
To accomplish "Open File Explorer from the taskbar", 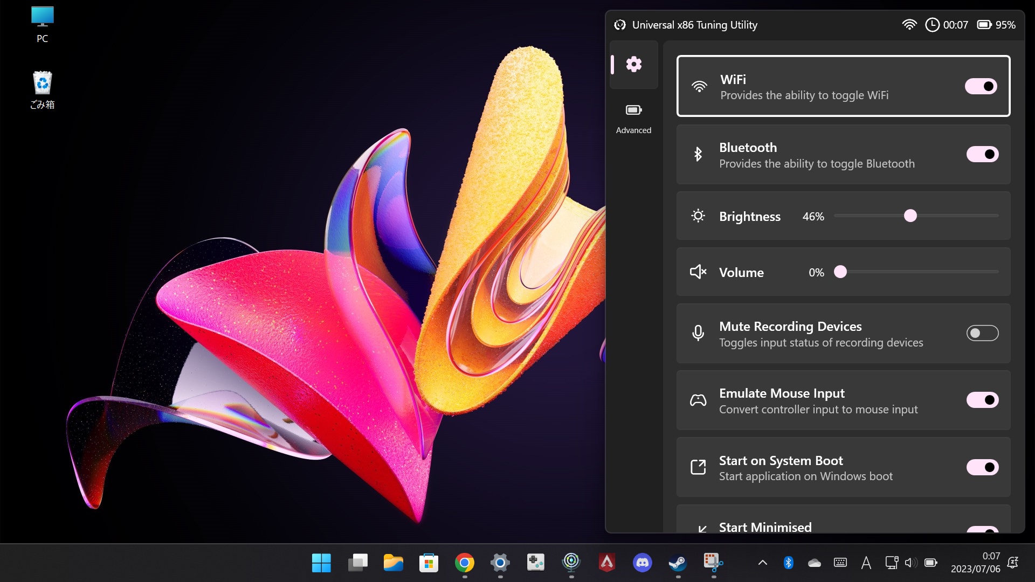I will [x=393, y=563].
